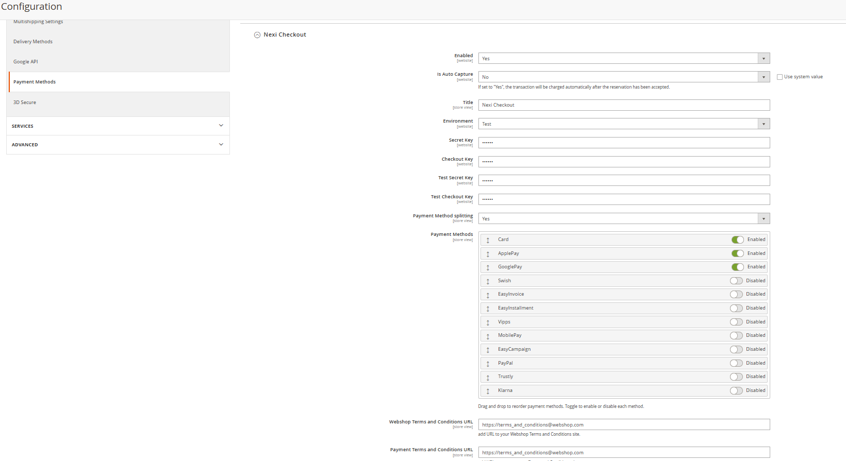Click the Title input field

pos(624,105)
